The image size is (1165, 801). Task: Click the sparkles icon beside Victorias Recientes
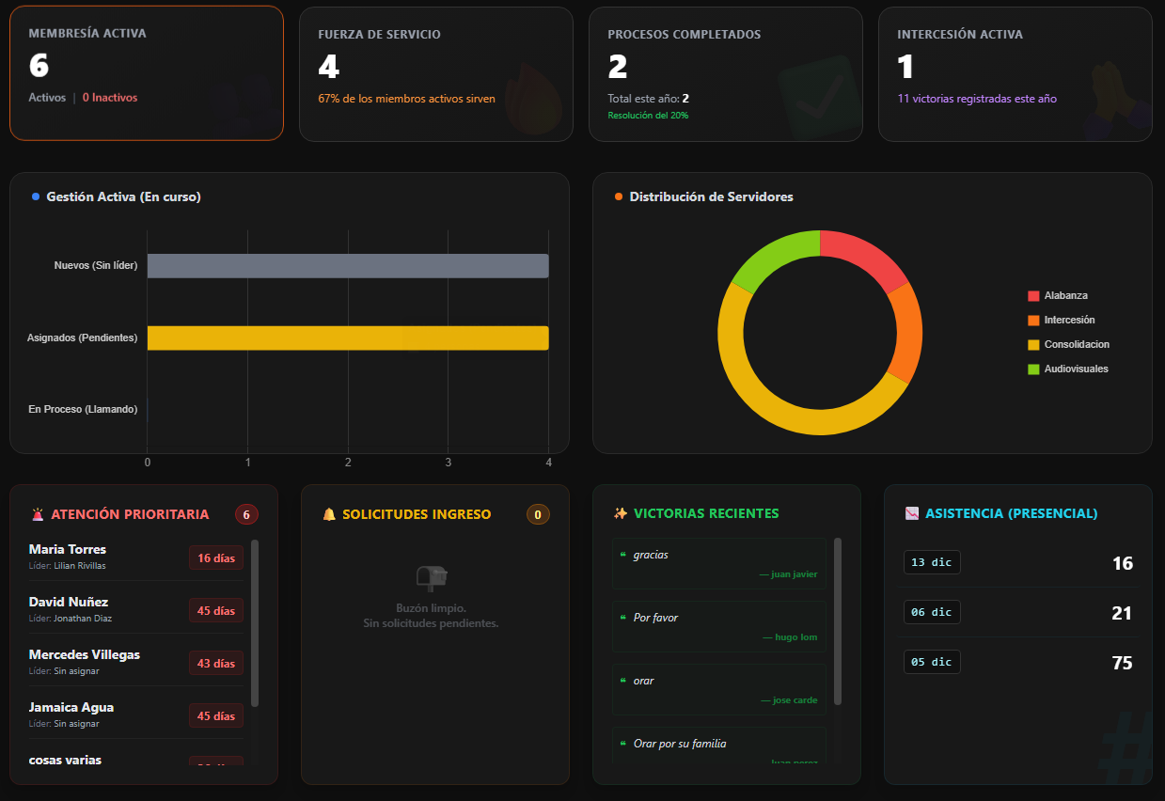tap(621, 513)
